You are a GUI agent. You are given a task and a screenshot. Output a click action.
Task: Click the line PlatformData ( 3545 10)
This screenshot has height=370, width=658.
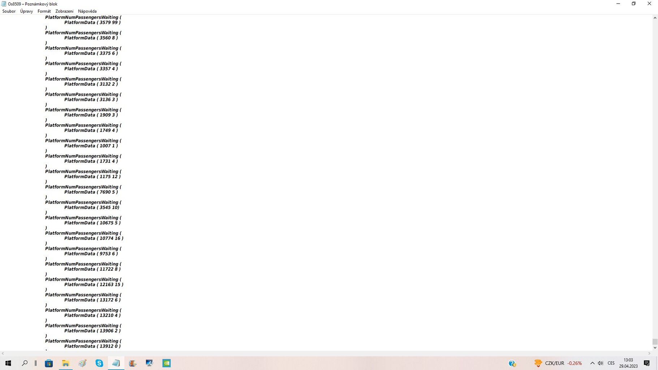pyautogui.click(x=92, y=207)
